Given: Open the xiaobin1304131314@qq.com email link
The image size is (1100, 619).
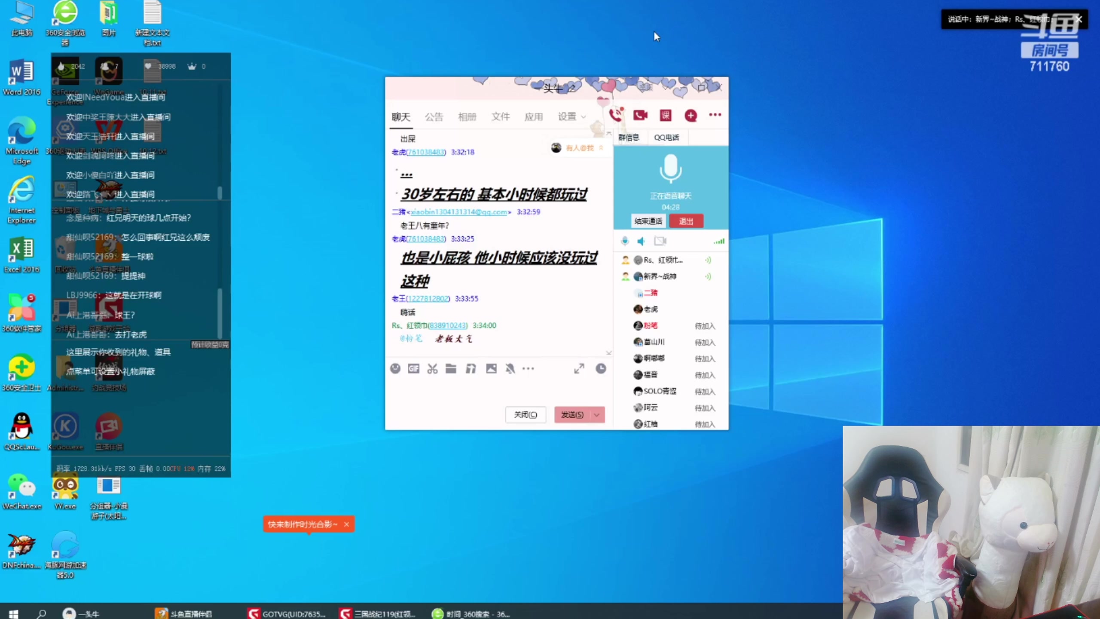Looking at the screenshot, I should tap(459, 211).
